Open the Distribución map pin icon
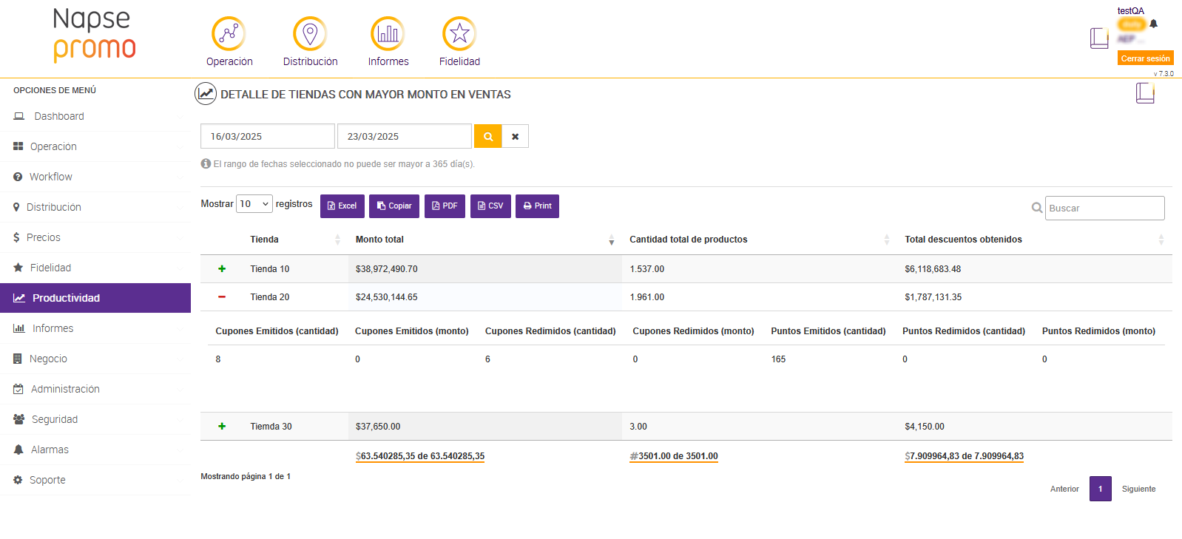1182x539 pixels. click(310, 34)
